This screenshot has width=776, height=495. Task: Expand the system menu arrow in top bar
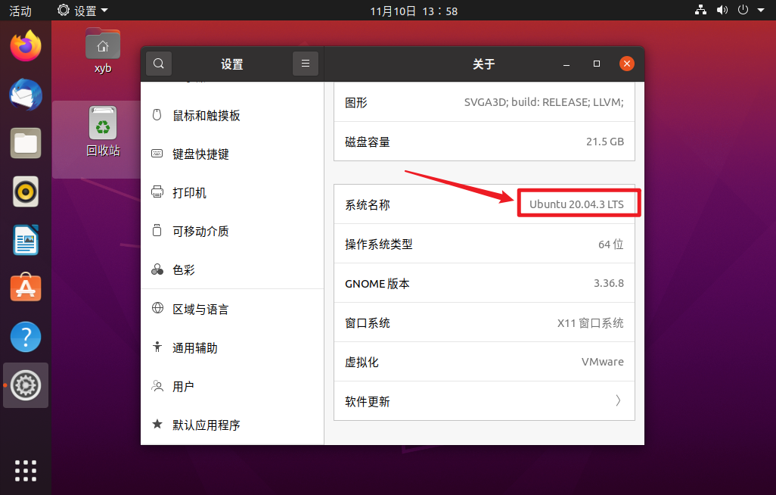tap(761, 10)
